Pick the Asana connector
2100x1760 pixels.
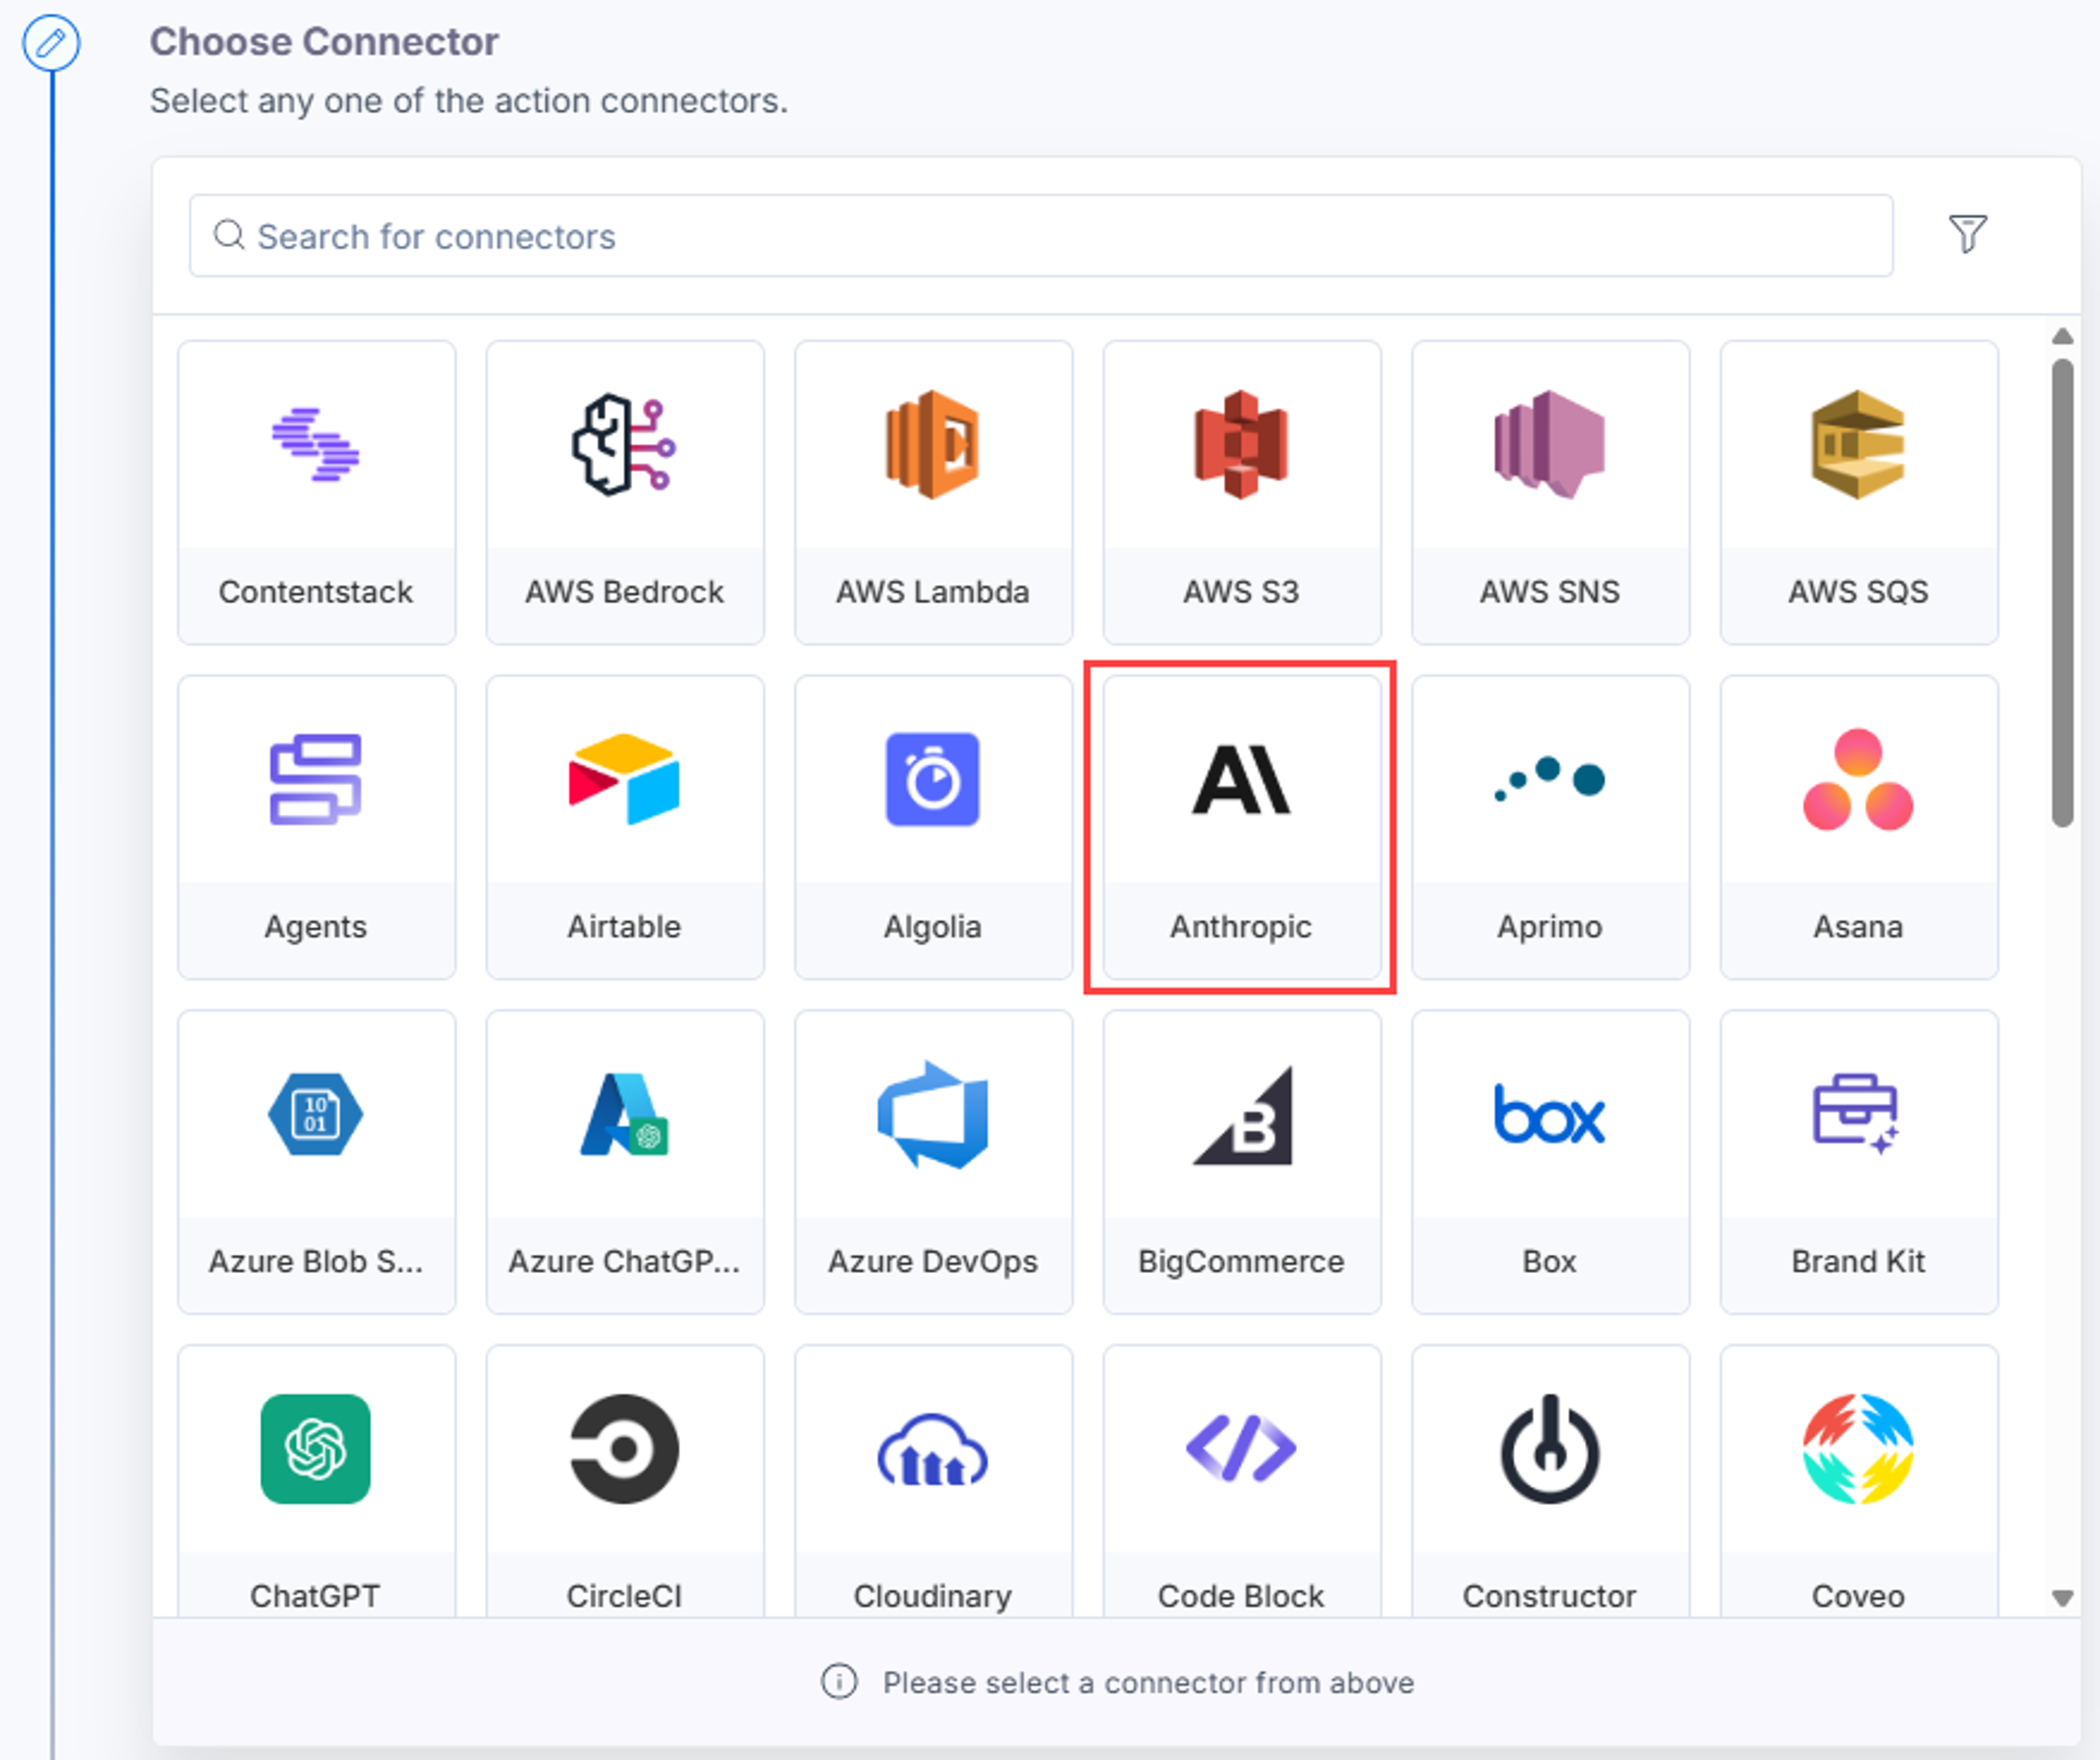click(x=1859, y=827)
